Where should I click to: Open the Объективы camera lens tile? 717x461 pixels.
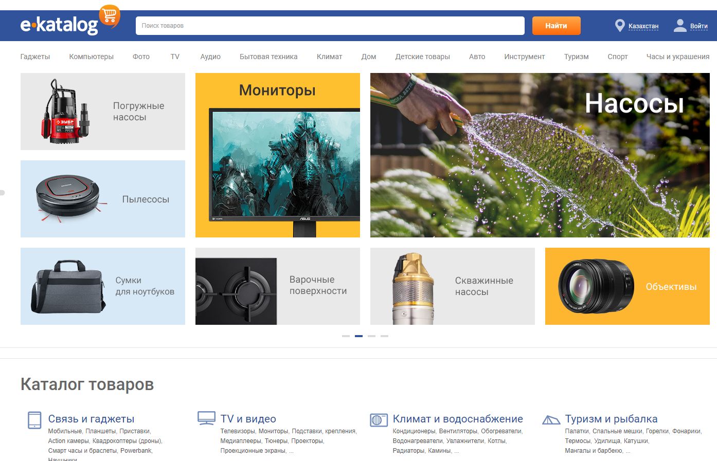pyautogui.click(x=627, y=286)
